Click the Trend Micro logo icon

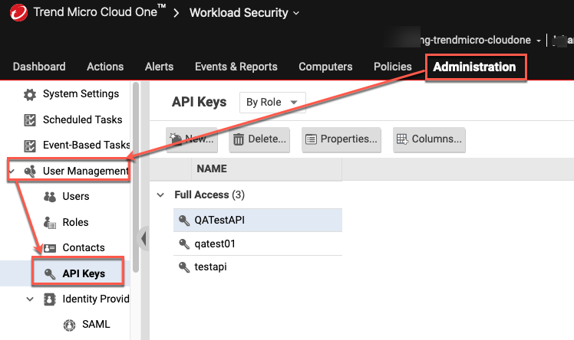pyautogui.click(x=18, y=12)
